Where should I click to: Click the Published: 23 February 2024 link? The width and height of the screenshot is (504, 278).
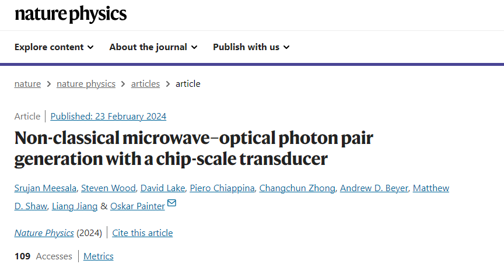[x=108, y=116]
